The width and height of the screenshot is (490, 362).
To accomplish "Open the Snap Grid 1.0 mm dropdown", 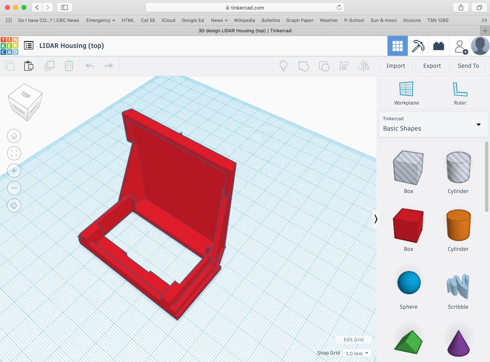I will click(x=357, y=353).
